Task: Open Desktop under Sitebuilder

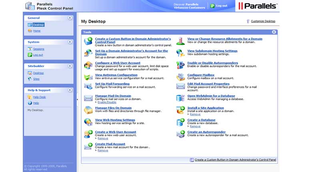Action: pyautogui.click(x=38, y=73)
